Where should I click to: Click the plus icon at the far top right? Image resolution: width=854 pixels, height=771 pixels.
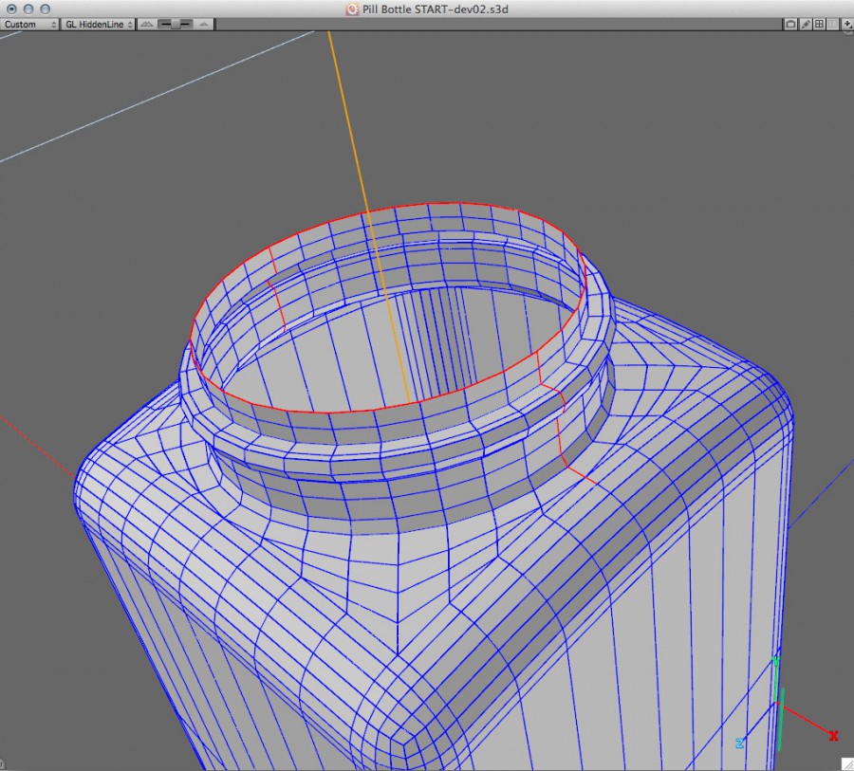846,25
